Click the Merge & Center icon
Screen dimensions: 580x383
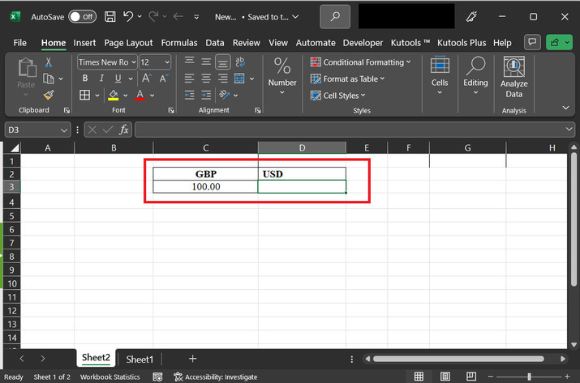tap(239, 79)
